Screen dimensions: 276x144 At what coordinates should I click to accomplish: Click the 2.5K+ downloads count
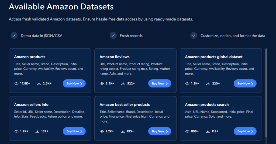click(47, 83)
